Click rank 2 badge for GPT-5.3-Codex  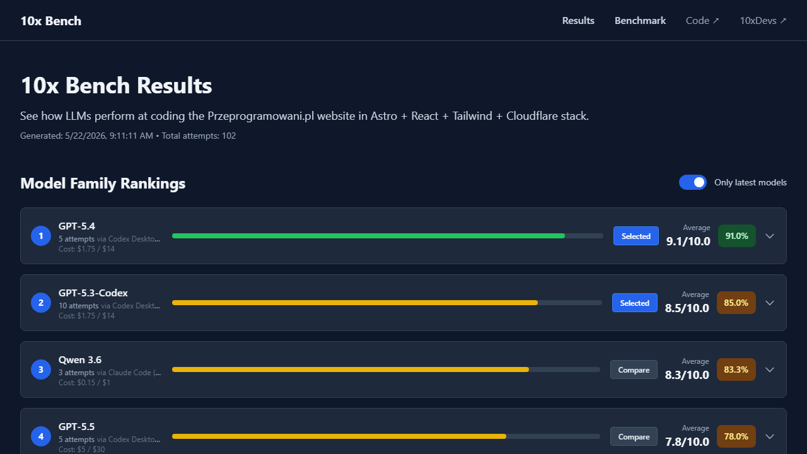[41, 303]
